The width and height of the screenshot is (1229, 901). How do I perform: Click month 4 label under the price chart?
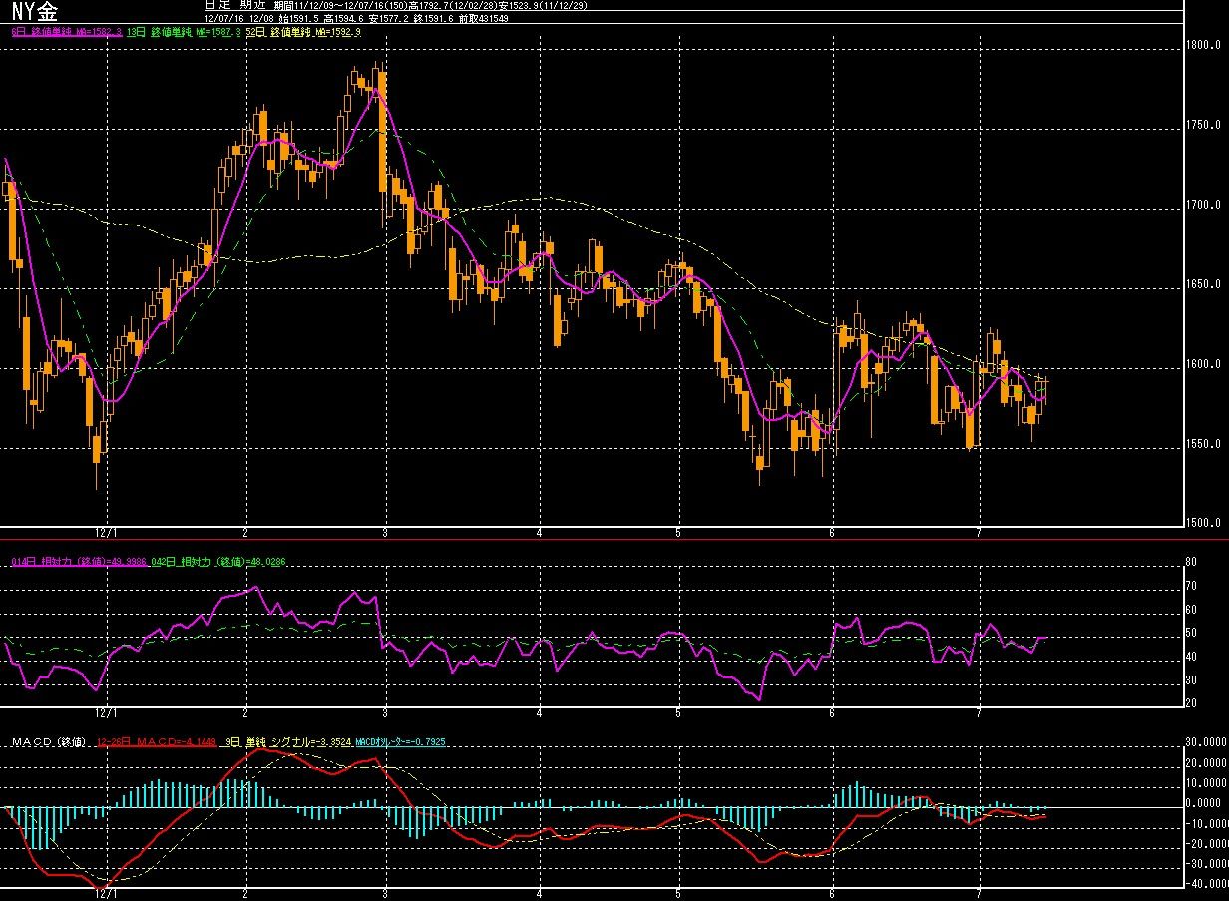click(x=539, y=533)
